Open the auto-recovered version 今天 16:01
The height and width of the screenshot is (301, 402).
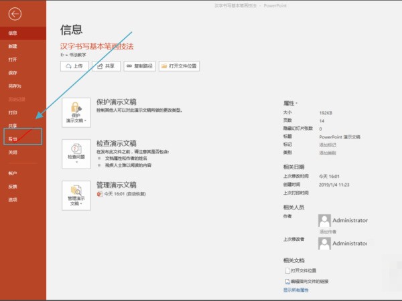coord(121,194)
